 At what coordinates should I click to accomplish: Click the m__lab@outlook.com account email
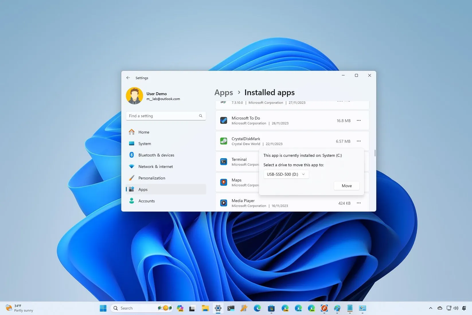coord(163,99)
